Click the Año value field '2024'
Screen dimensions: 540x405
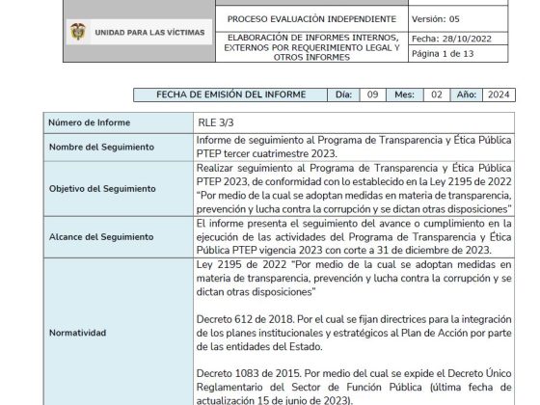[499, 94]
